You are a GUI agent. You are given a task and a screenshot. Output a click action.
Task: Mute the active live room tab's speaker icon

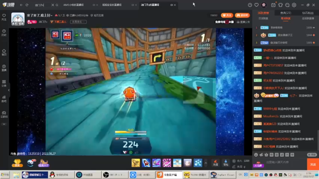171,5
